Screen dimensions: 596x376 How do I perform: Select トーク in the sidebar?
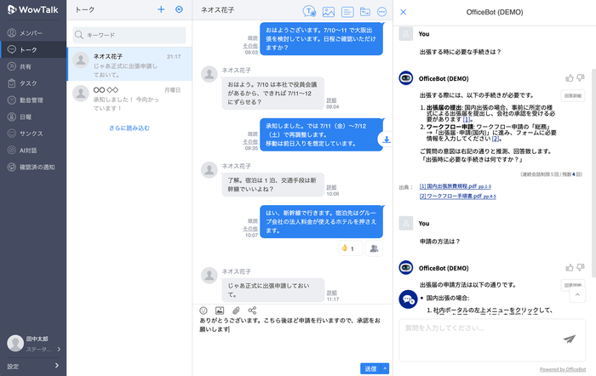click(x=33, y=49)
